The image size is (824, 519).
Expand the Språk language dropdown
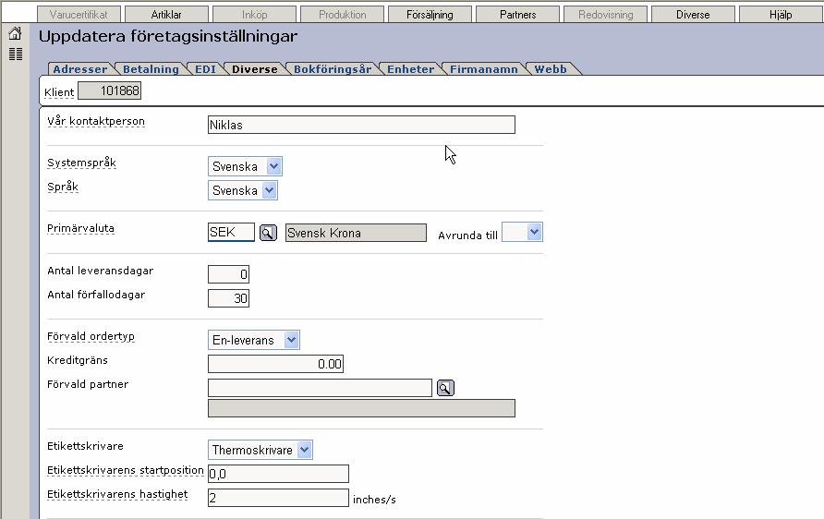[x=243, y=190]
